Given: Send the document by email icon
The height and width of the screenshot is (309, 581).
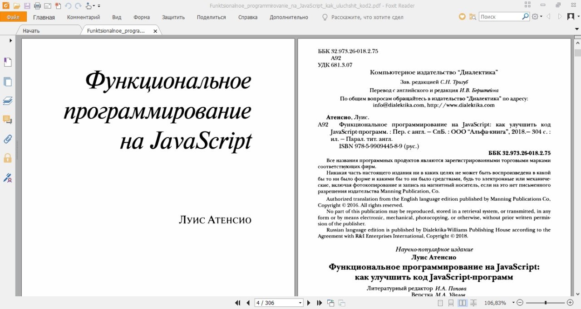Looking at the screenshot, I should (48, 6).
